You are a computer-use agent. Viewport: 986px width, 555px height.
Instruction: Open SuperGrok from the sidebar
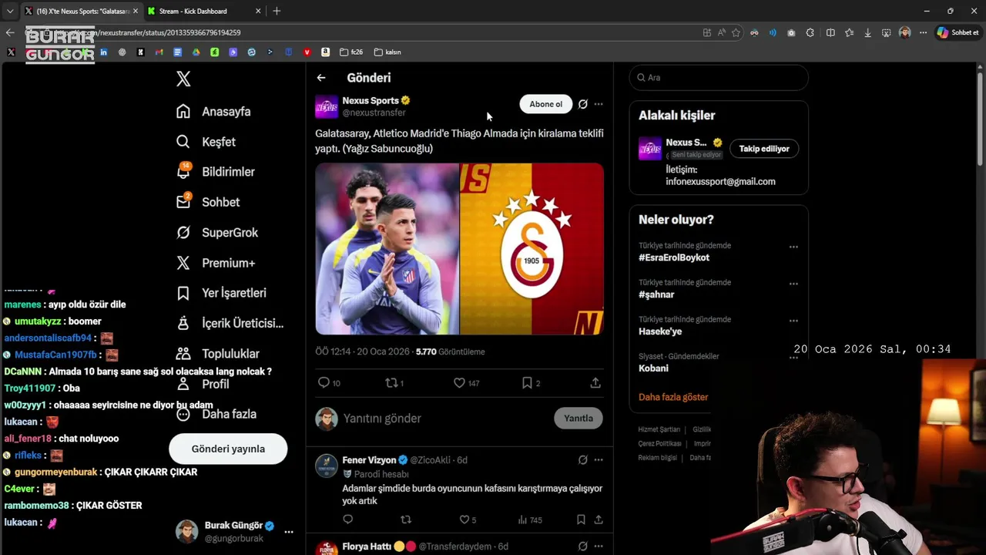coord(217,233)
